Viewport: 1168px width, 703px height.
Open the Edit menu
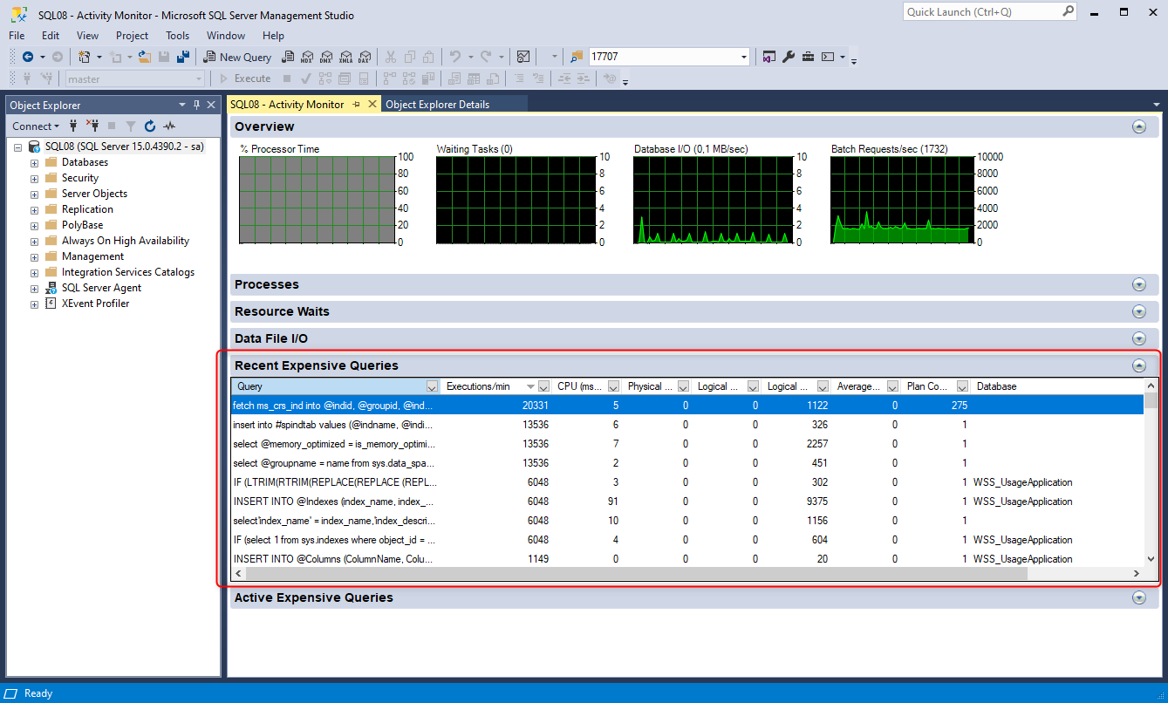coord(51,36)
